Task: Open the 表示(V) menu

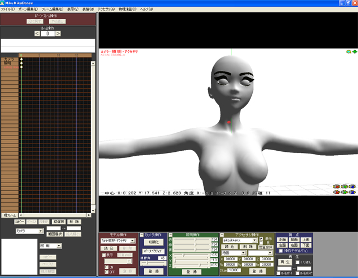Action: (73, 9)
